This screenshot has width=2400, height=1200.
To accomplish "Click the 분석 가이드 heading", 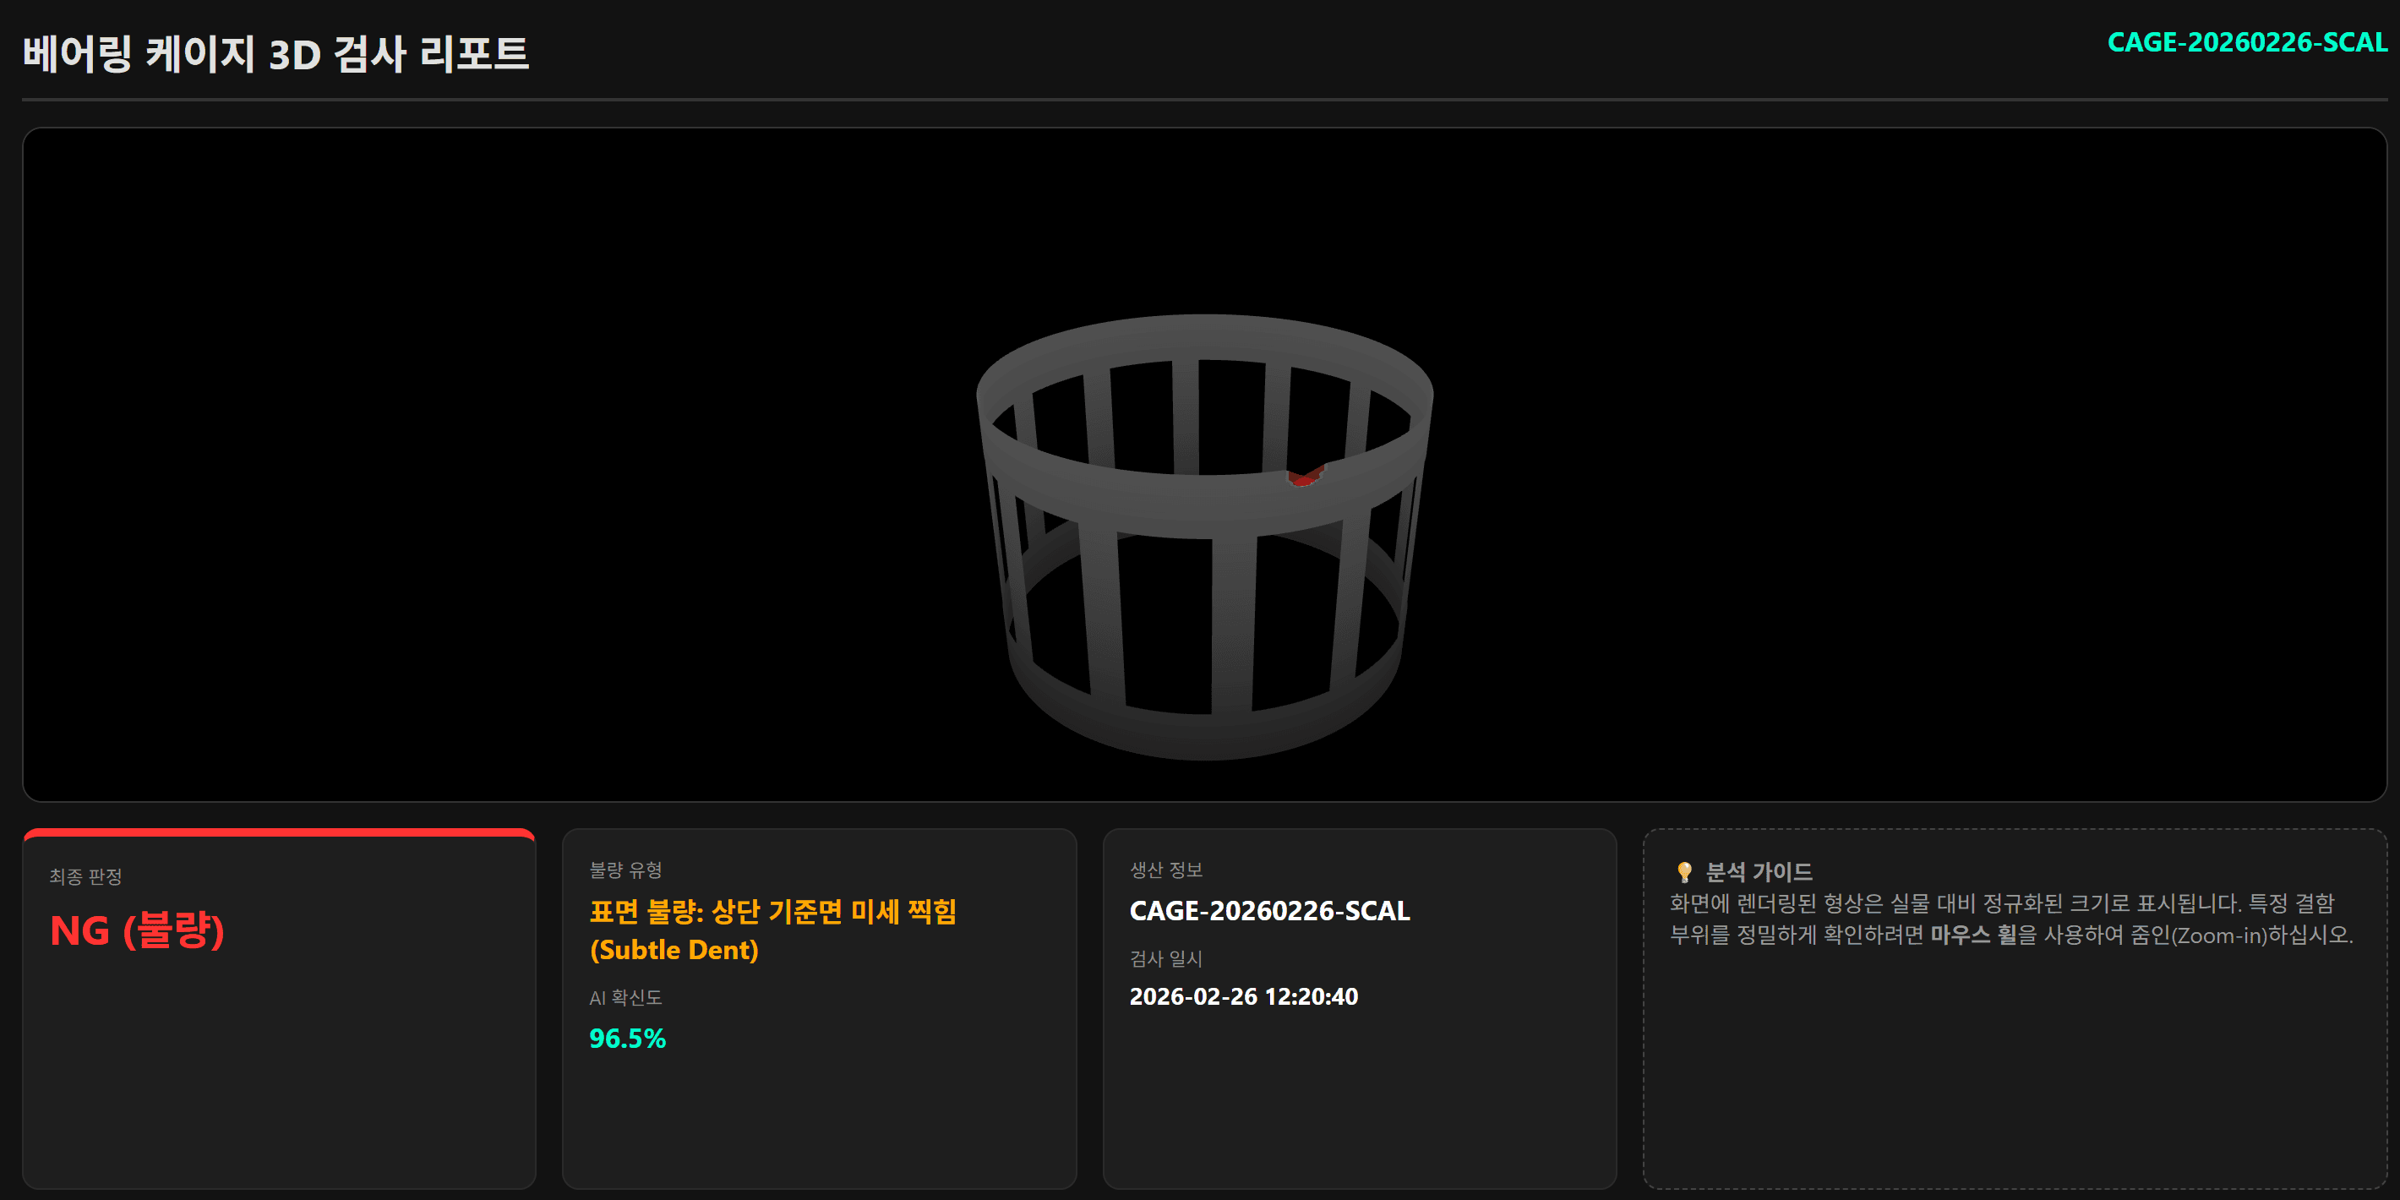I will (1758, 872).
